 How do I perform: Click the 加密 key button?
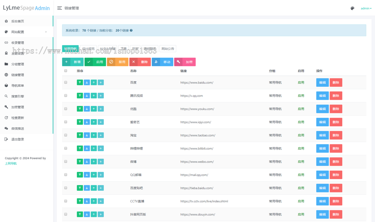tap(185, 62)
